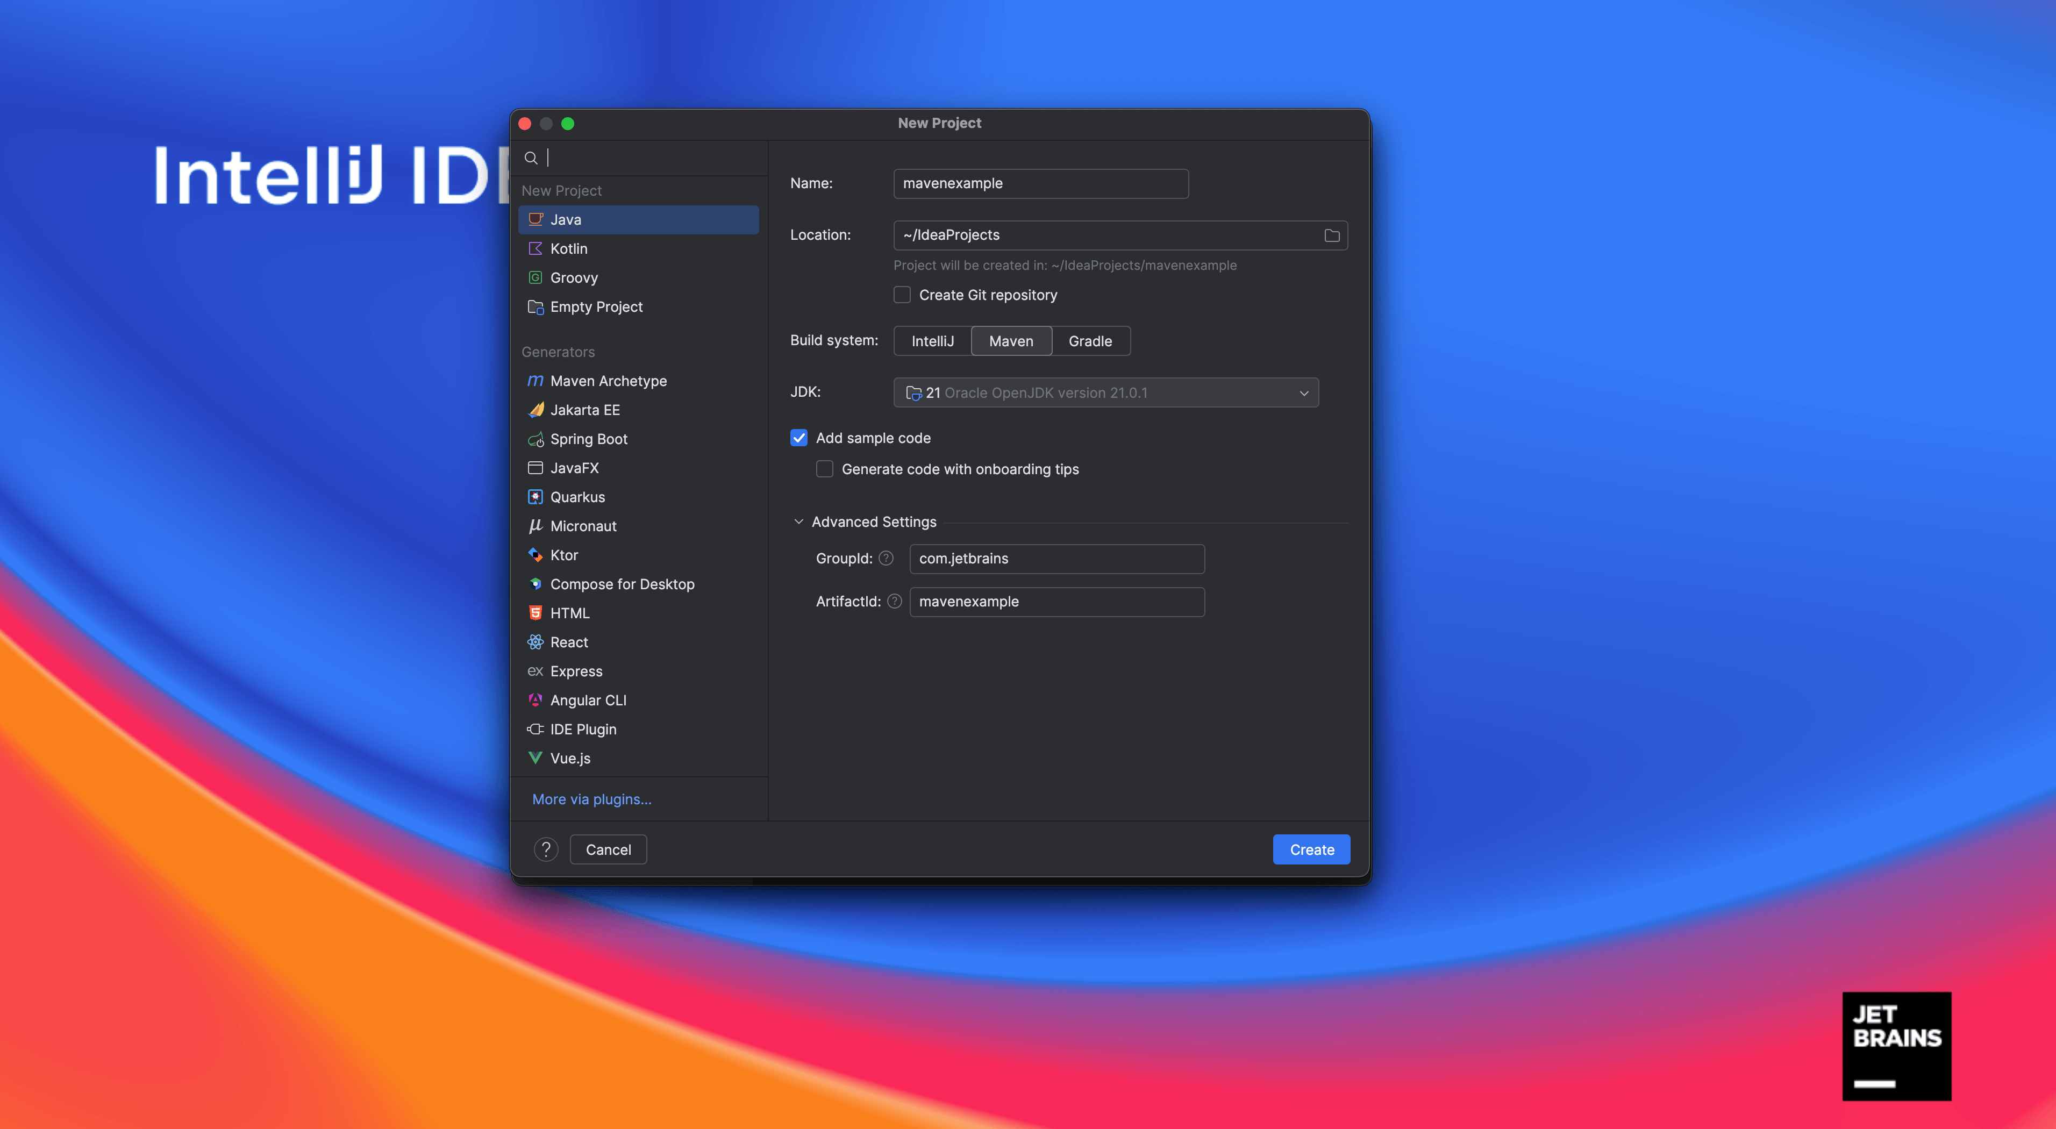Screen dimensions: 2056x1129
Task: Click the GroupId help question mark
Action: (886, 559)
